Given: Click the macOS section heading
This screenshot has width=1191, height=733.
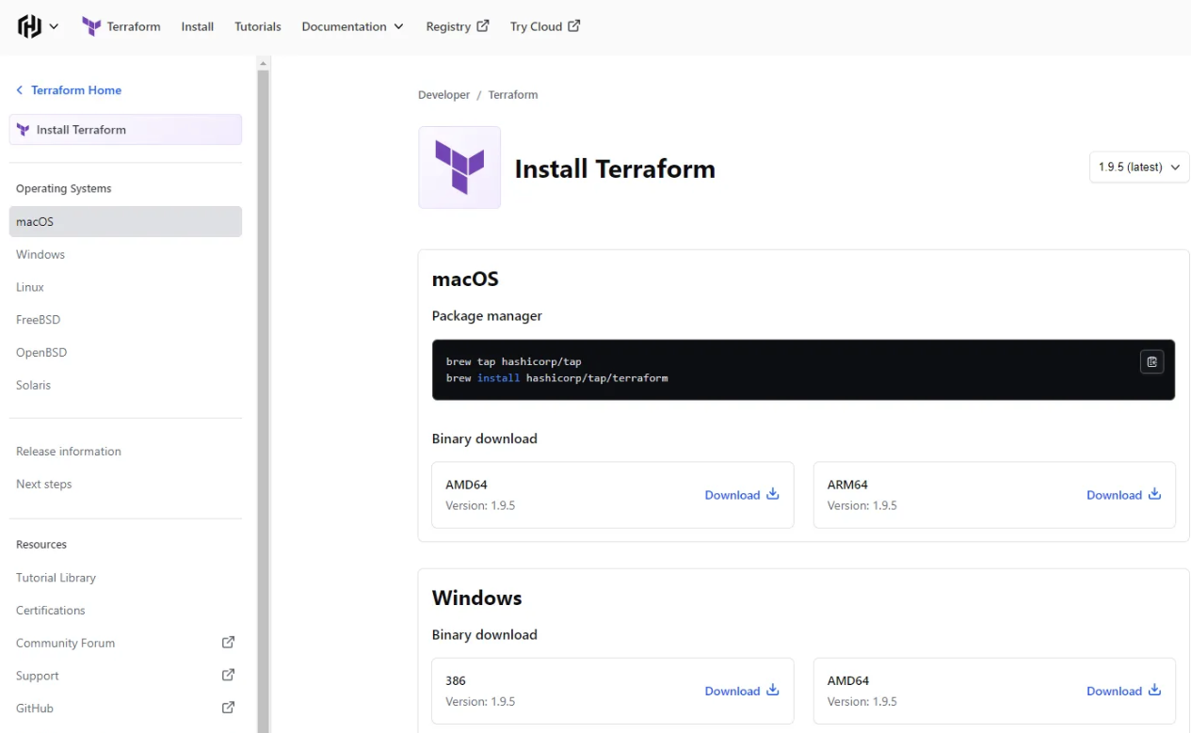Looking at the screenshot, I should [465, 279].
